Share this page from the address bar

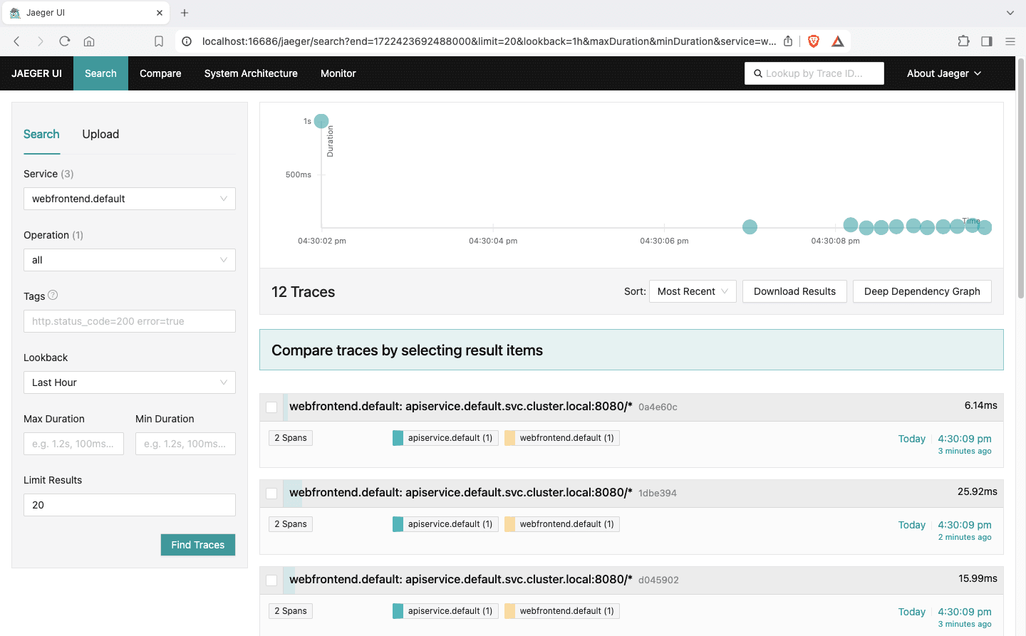pyautogui.click(x=788, y=41)
